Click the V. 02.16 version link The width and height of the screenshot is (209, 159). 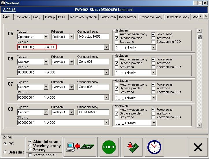(9, 10)
